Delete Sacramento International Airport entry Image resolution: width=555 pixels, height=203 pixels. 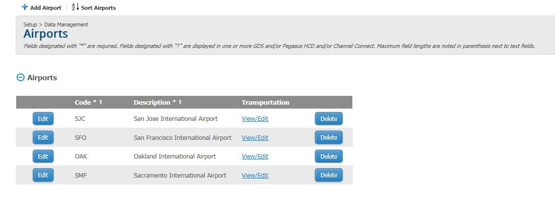click(329, 175)
